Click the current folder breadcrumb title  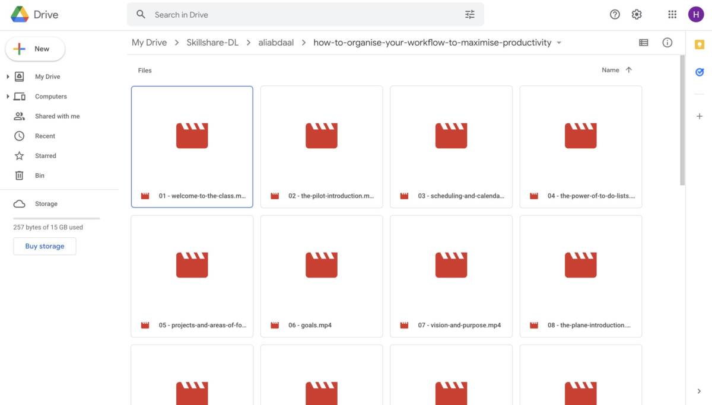point(433,43)
